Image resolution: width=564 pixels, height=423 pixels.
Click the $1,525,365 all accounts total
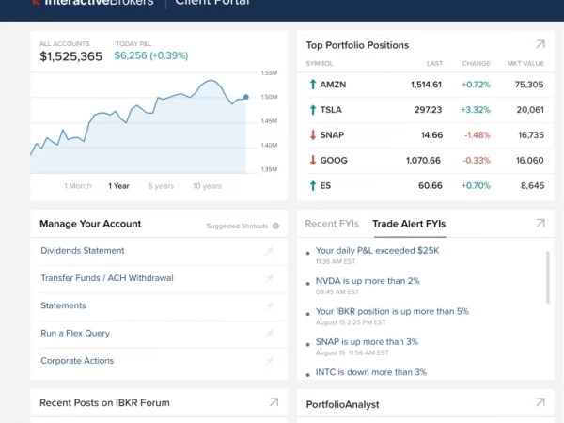click(x=70, y=56)
